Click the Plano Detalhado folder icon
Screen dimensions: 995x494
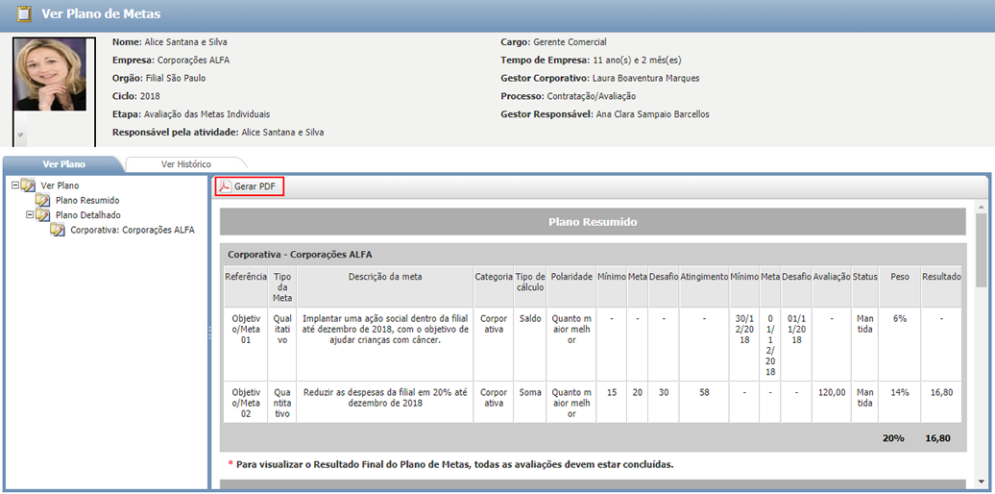tap(43, 215)
